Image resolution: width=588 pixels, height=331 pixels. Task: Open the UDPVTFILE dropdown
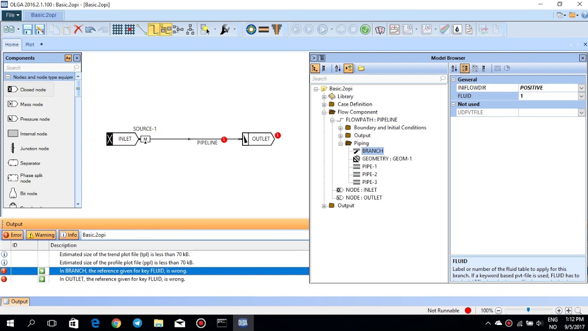581,113
